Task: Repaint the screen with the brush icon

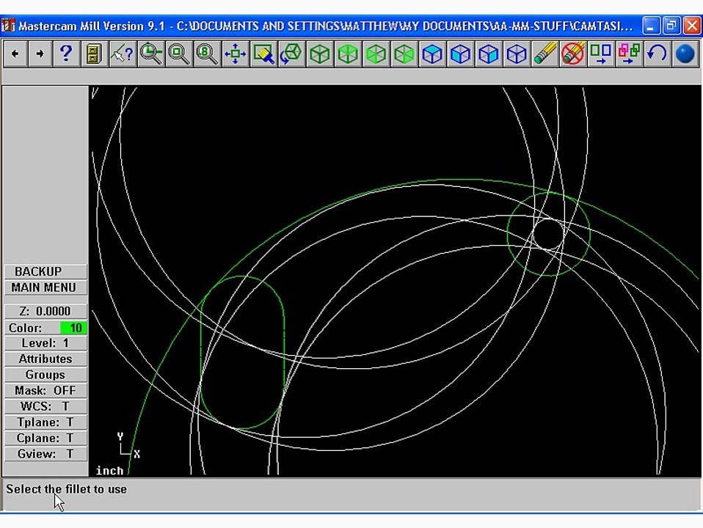Action: click(263, 54)
